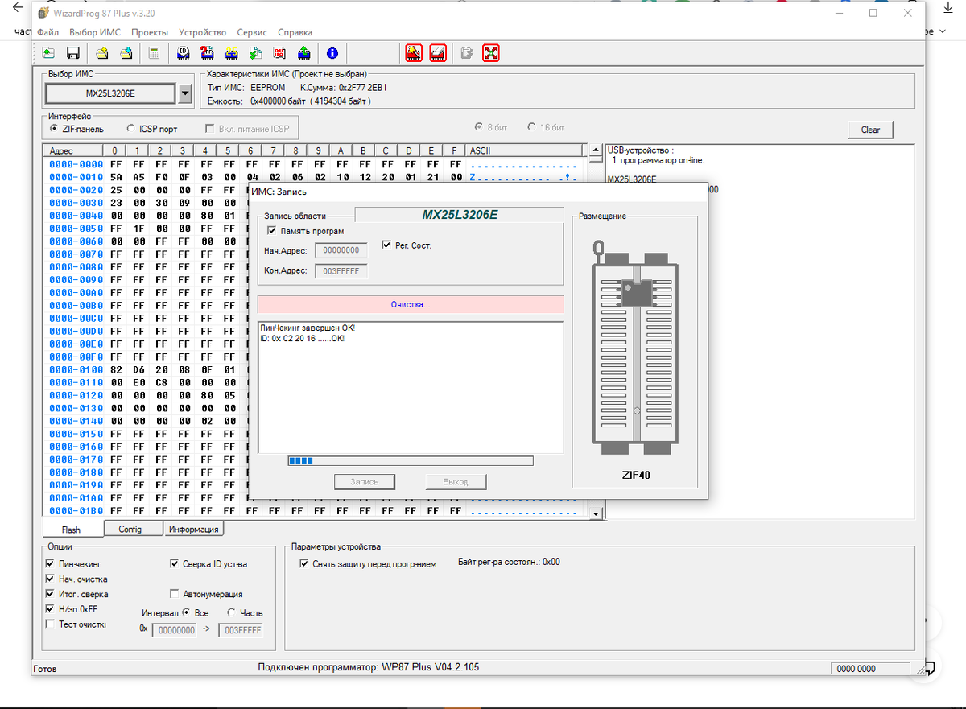Open the Сервис menu

click(x=252, y=32)
